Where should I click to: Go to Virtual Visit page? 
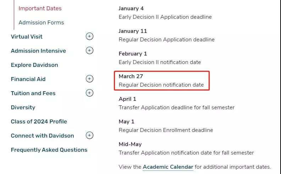(27, 37)
